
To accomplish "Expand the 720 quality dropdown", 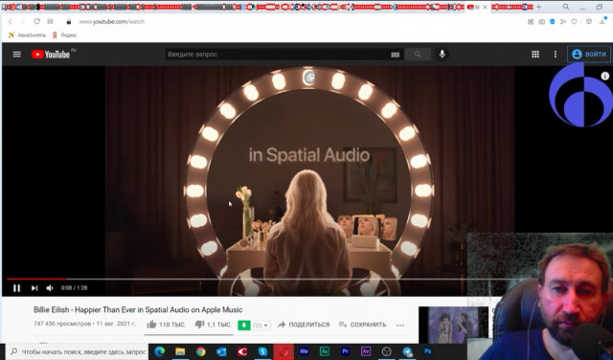I will 261,325.
